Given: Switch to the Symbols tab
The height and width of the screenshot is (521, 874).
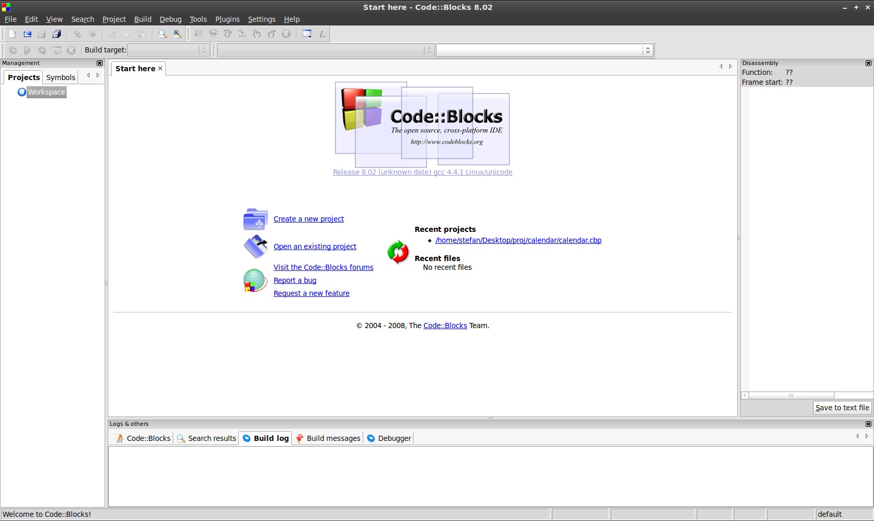Looking at the screenshot, I should pos(61,77).
